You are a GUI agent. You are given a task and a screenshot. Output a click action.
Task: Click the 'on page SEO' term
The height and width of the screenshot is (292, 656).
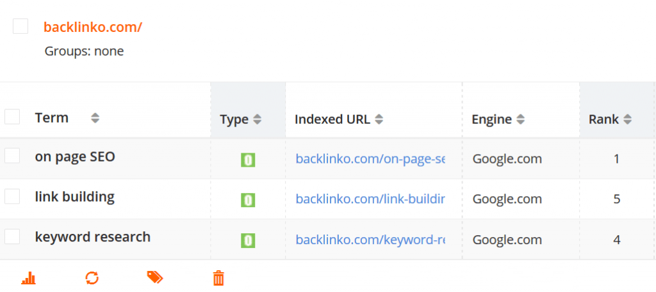pyautogui.click(x=75, y=157)
